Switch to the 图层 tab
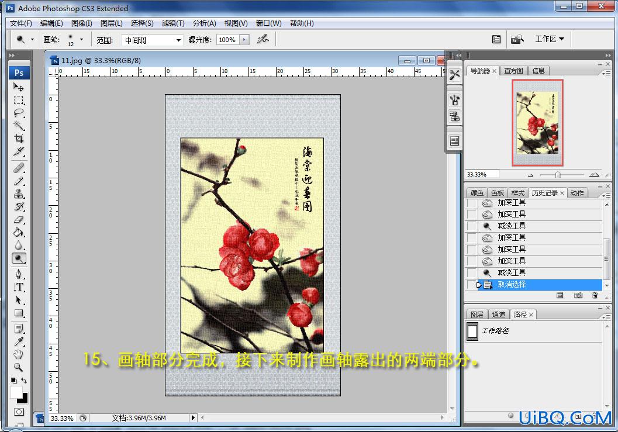The image size is (618, 432). coord(477,315)
